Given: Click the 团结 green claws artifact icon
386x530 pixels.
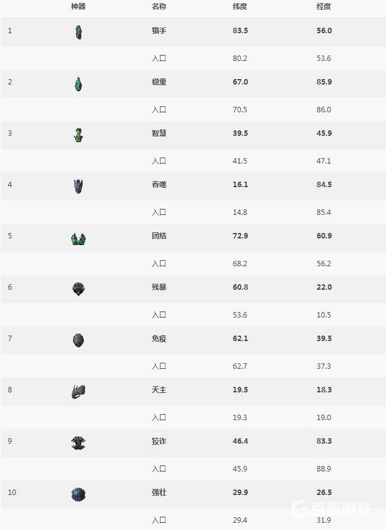Looking at the screenshot, I should (x=78, y=238).
